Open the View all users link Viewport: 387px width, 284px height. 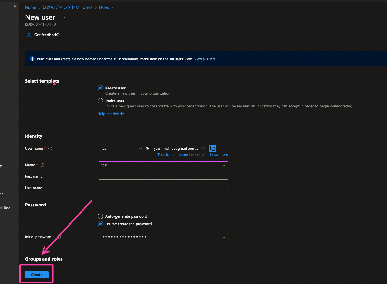205,59
